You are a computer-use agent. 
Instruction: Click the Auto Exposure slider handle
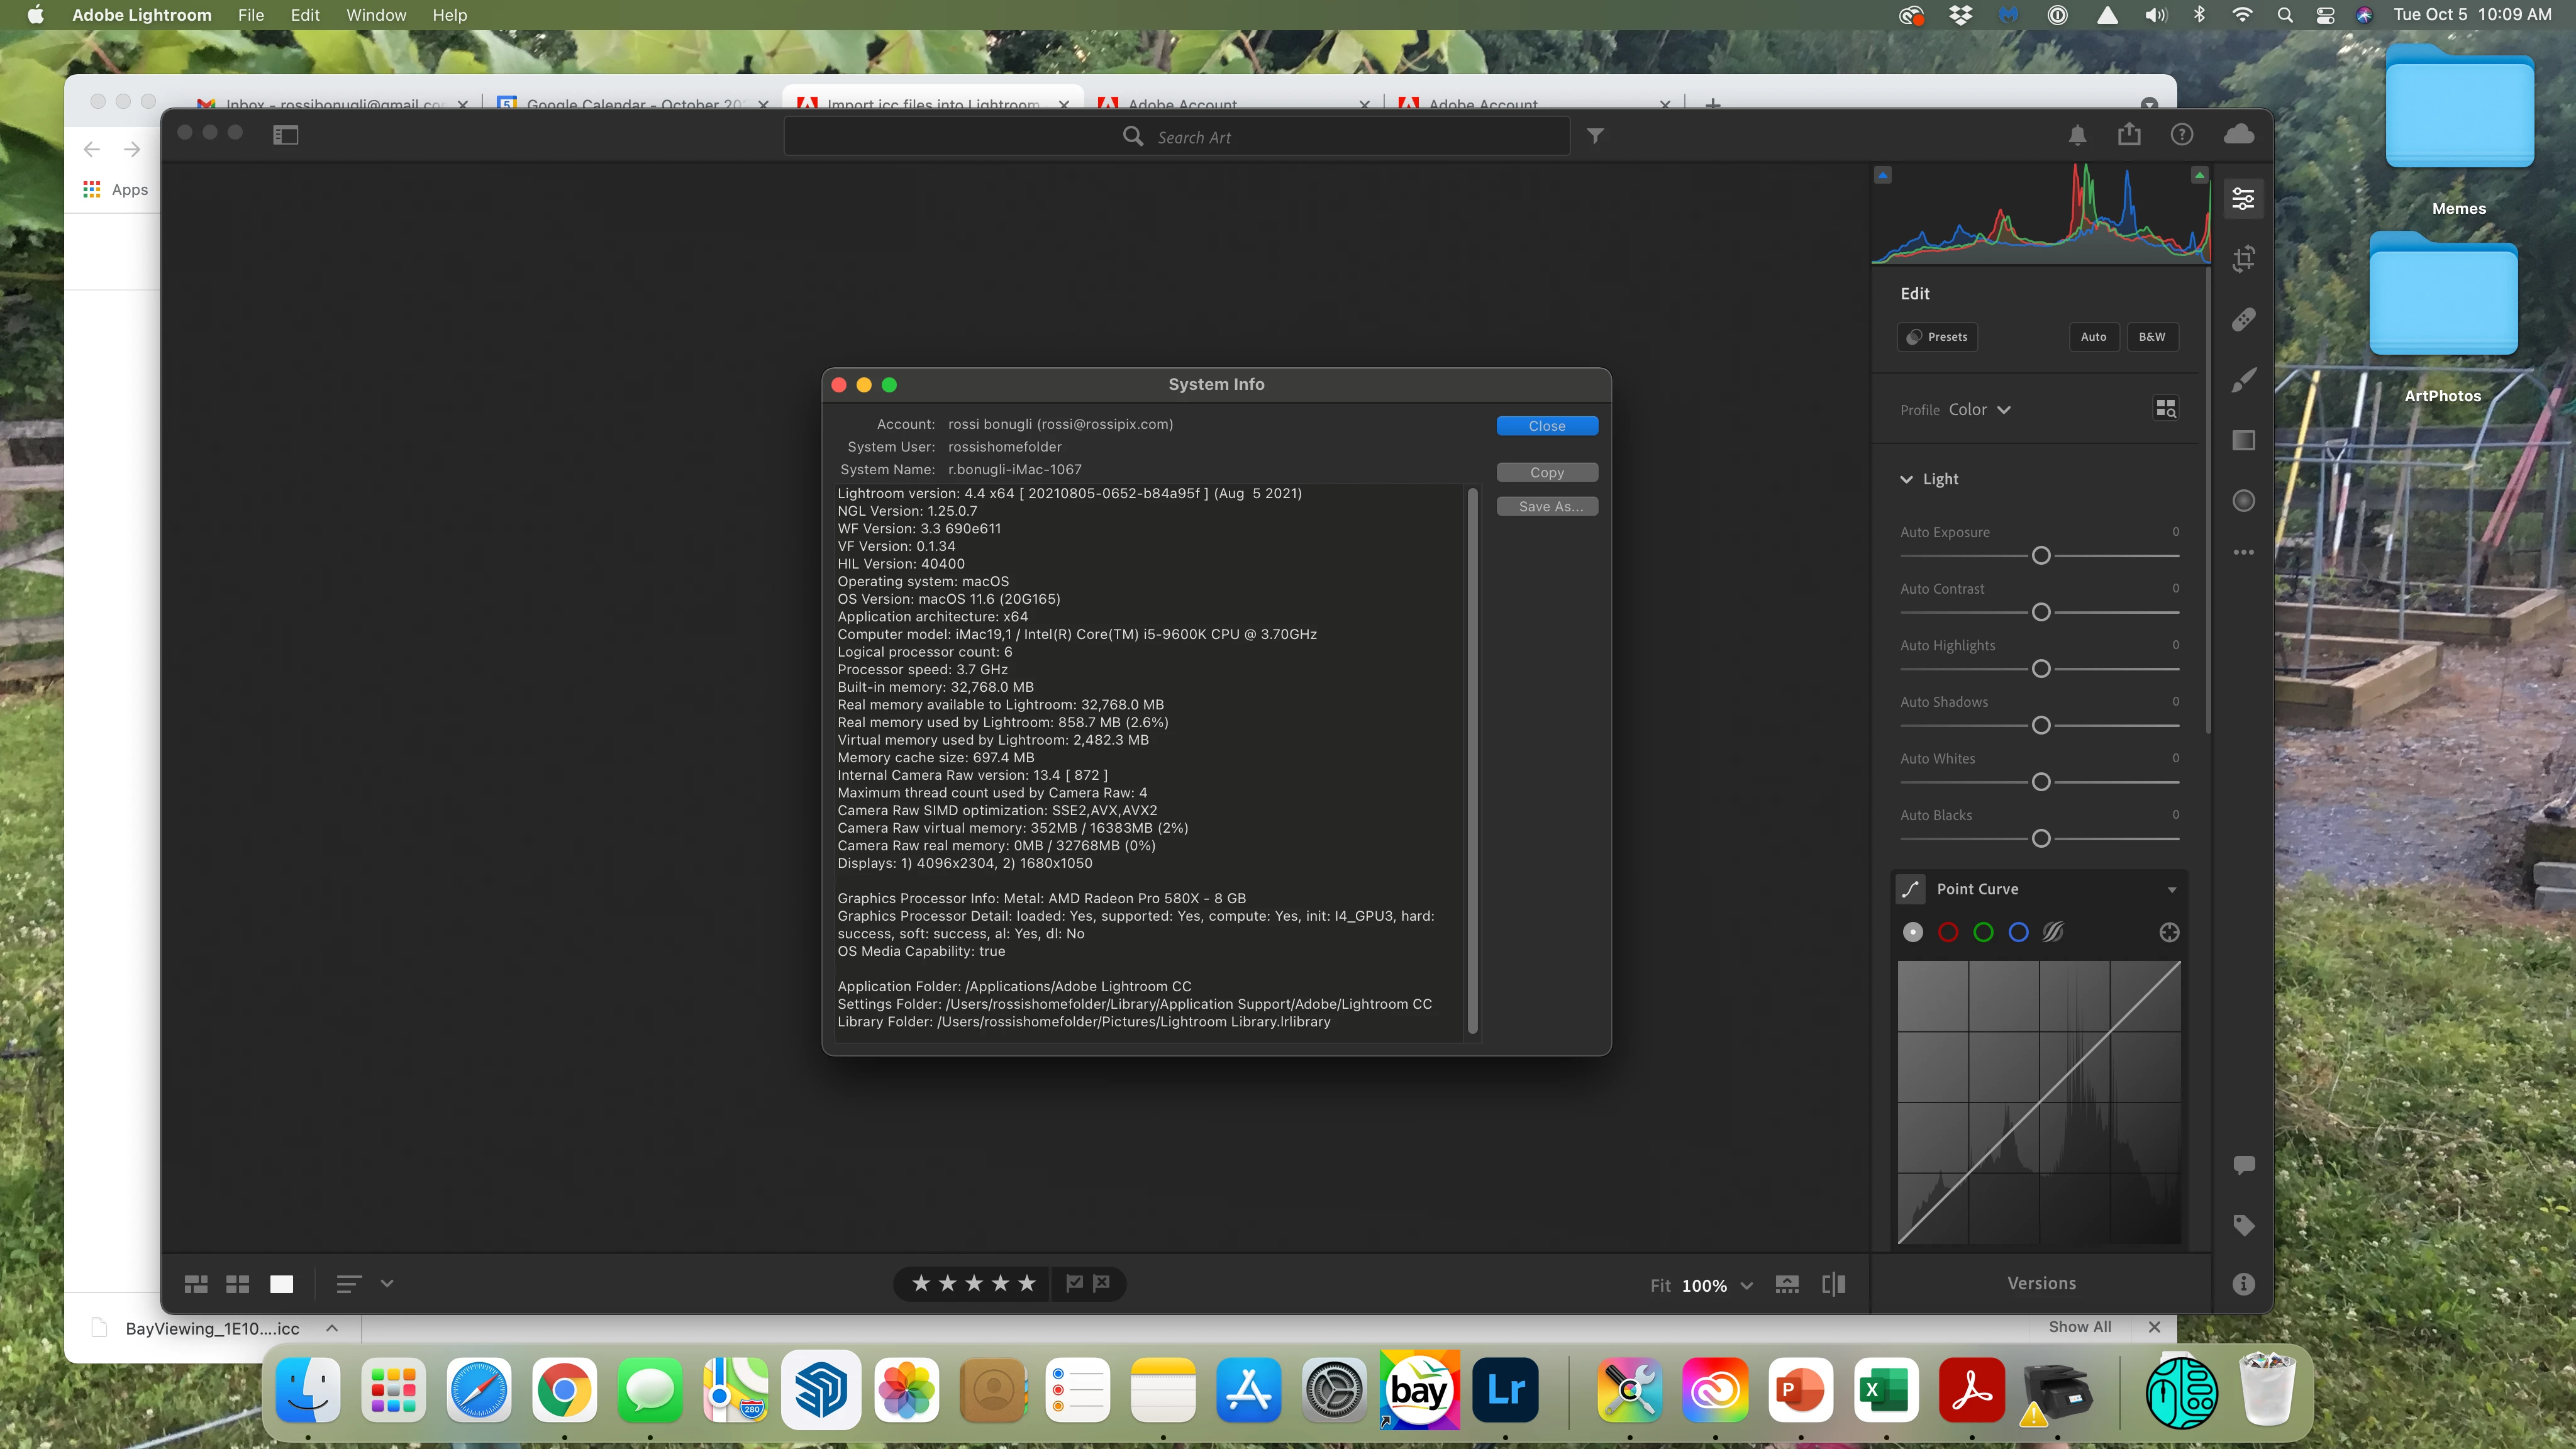pos(2041,556)
